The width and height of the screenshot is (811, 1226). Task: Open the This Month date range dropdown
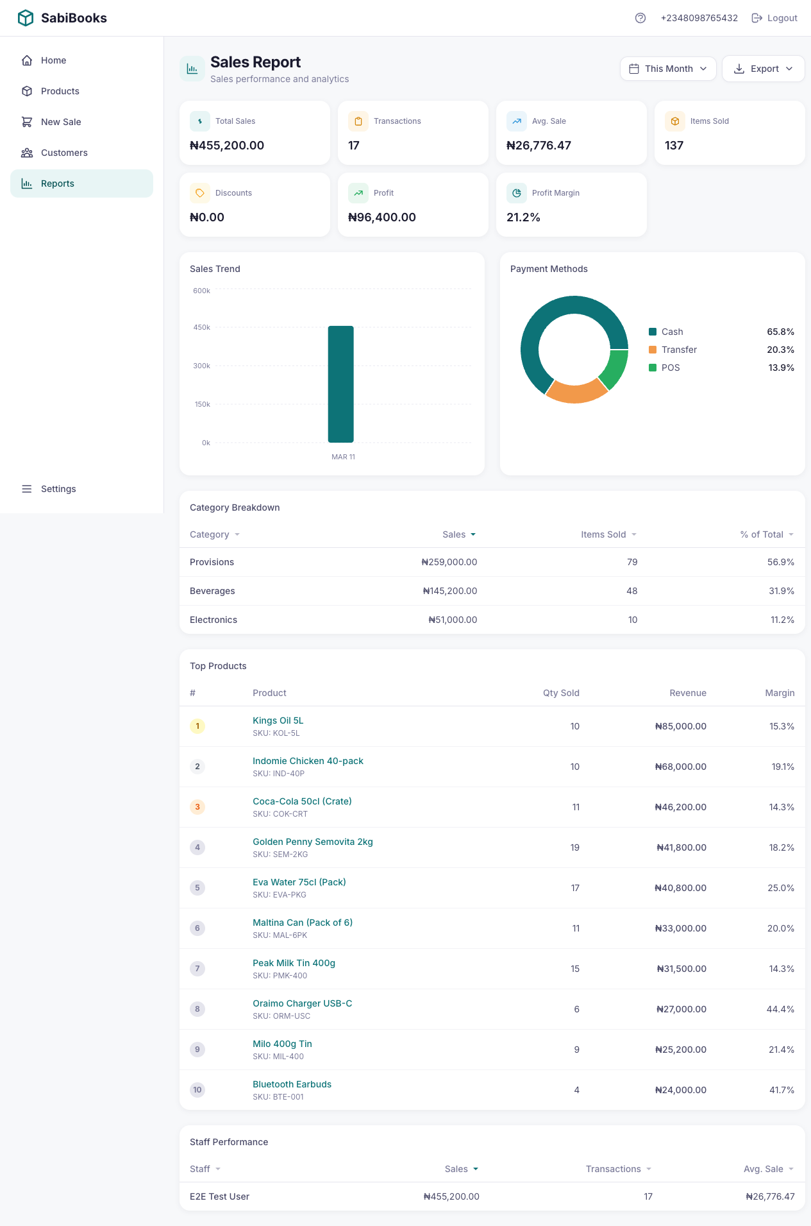coord(668,69)
